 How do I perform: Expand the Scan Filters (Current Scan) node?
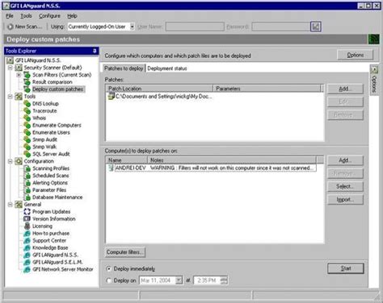(19, 75)
